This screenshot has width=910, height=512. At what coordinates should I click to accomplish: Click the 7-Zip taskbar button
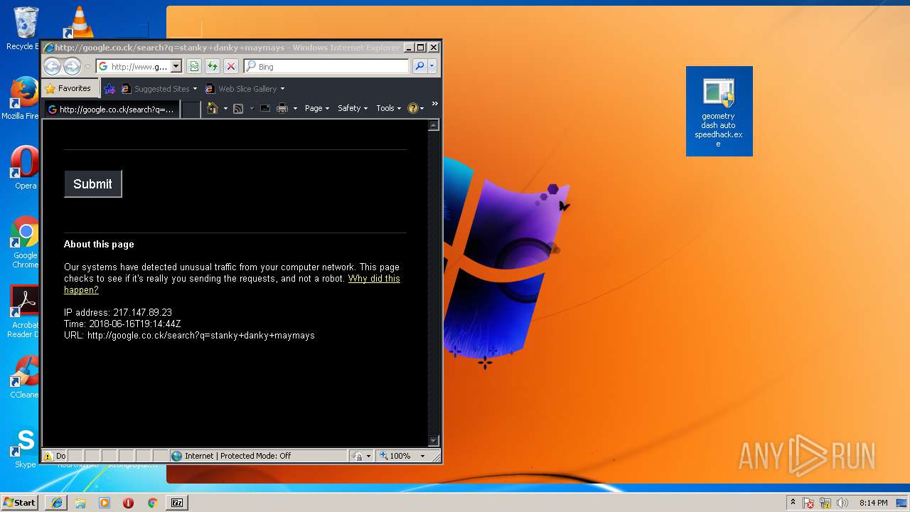coord(177,503)
